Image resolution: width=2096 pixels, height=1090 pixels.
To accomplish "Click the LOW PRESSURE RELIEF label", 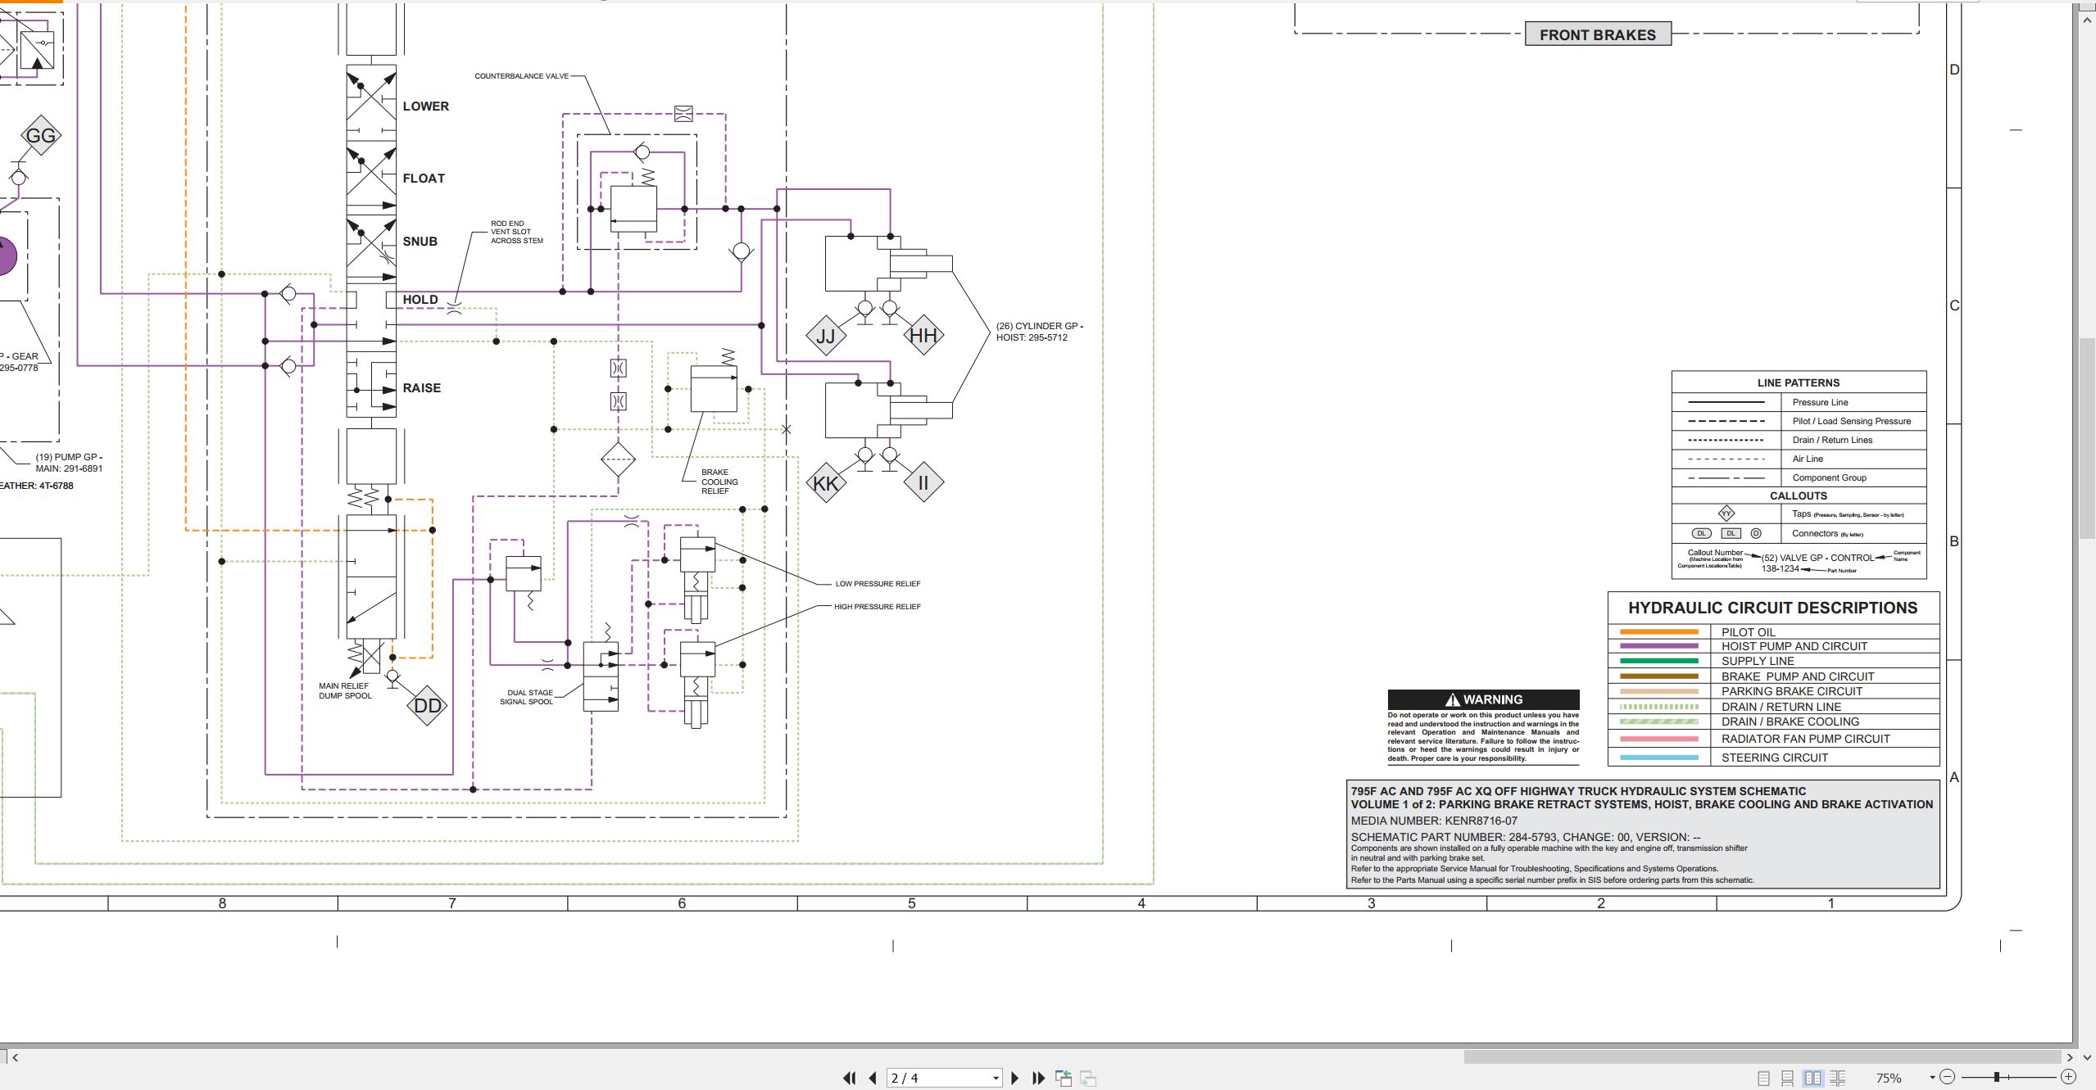I will (878, 584).
